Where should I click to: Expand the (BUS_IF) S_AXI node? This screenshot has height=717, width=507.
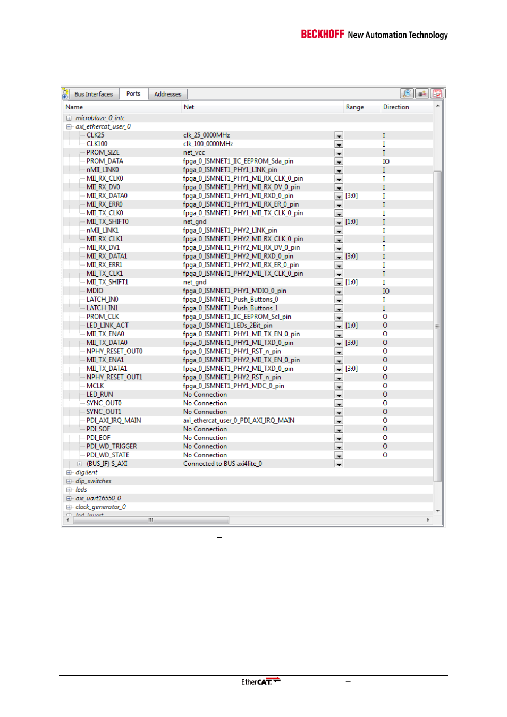click(80, 464)
